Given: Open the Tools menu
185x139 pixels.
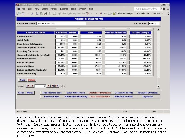Looking at the screenshot, I should [73, 9].
